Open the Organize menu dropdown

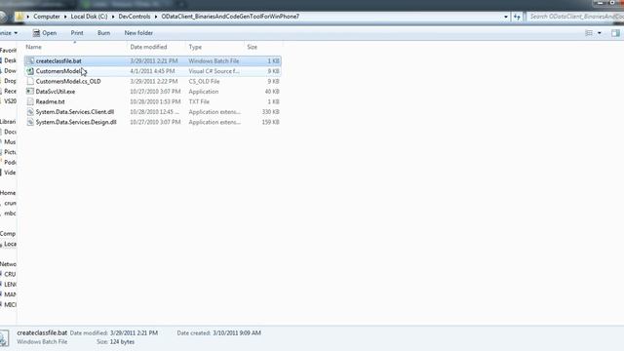(x=9, y=33)
